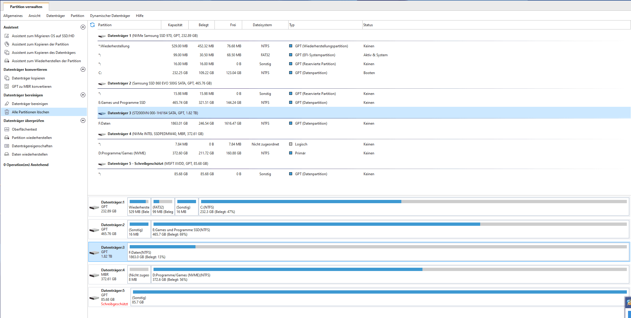Launch Assistent zum Kopieren der Partition
Screen dimensions: 631x318
click(x=40, y=44)
